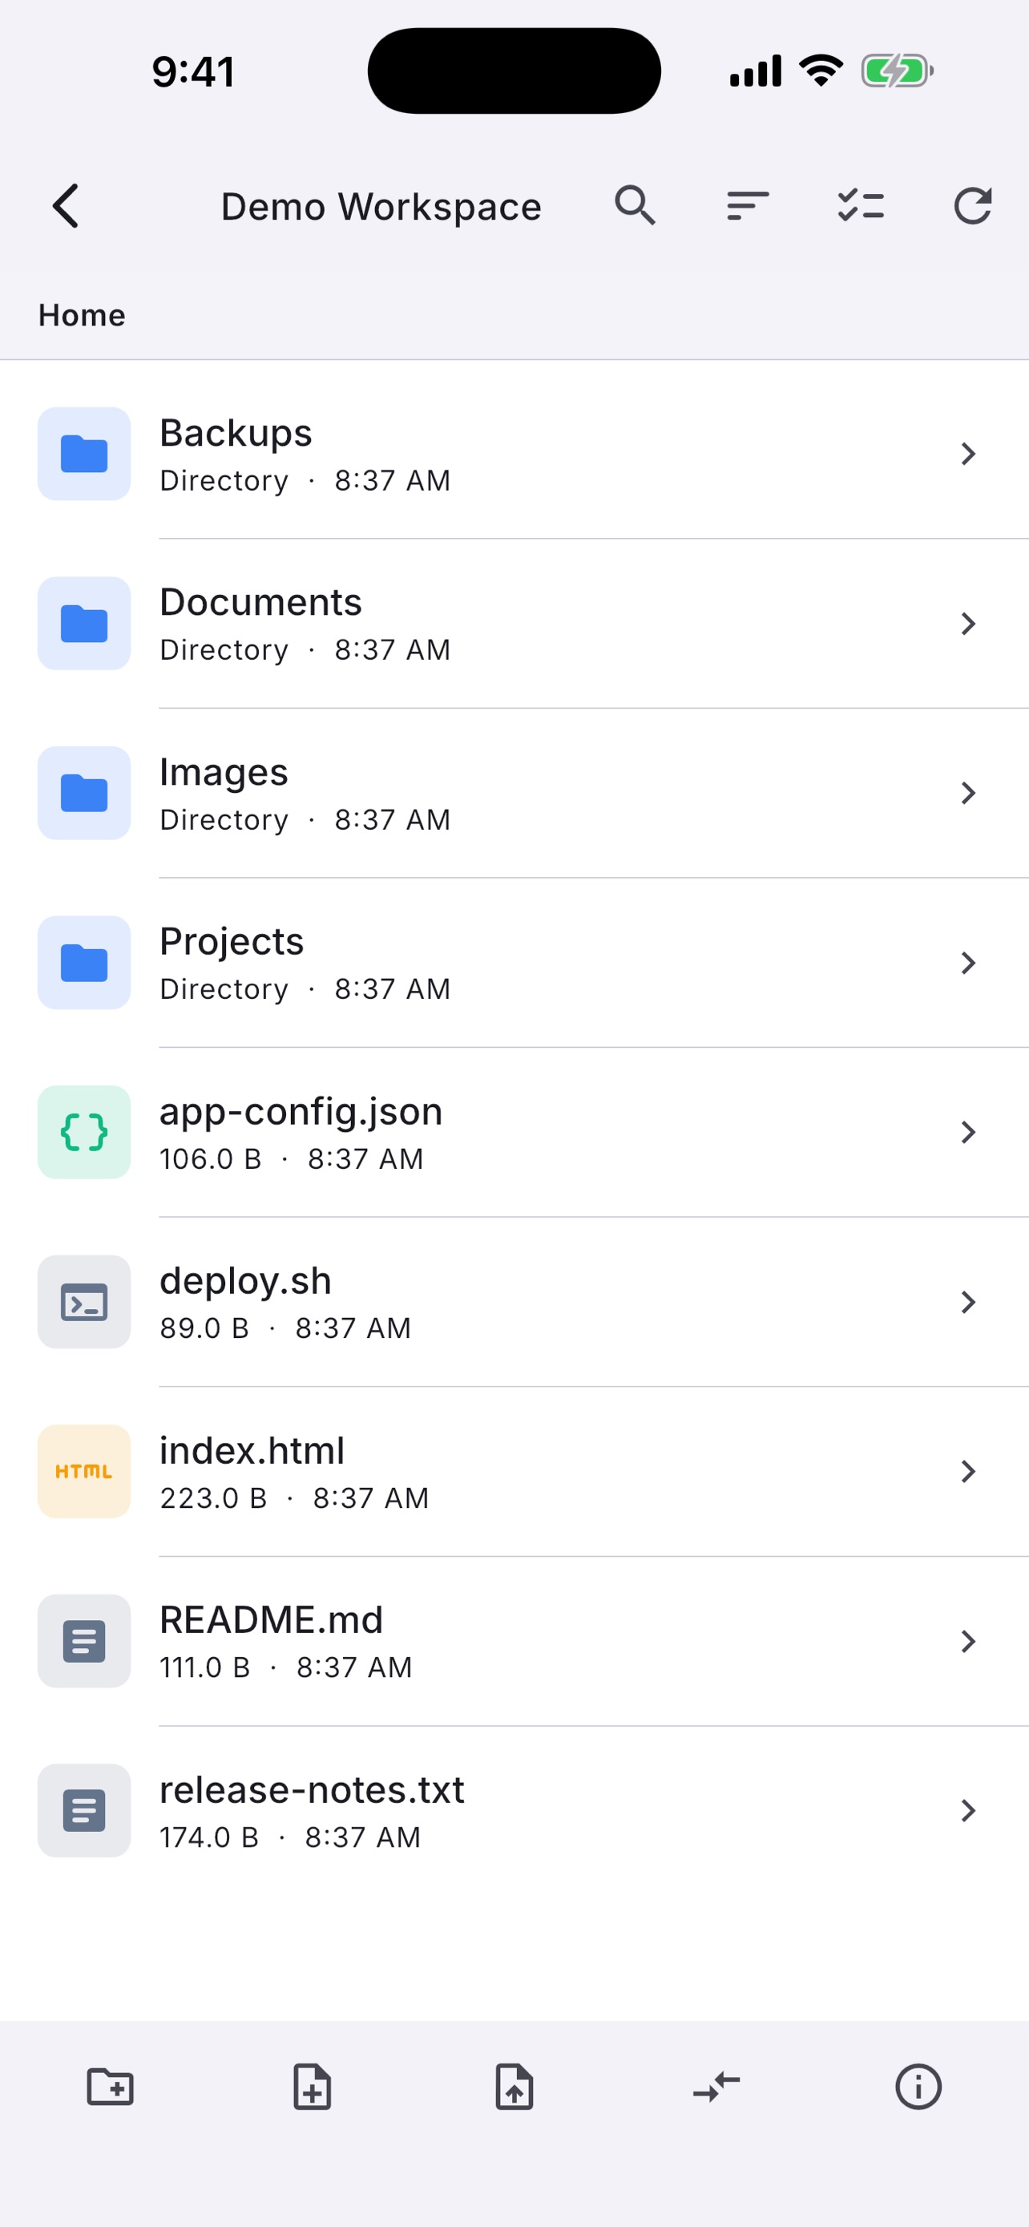Tap the Images folder icon
The image size is (1029, 2227).
pyautogui.click(x=84, y=793)
